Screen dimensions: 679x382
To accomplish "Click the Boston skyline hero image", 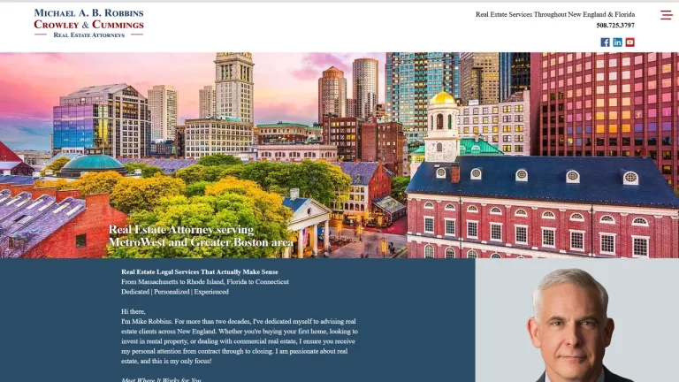I will click(339, 155).
